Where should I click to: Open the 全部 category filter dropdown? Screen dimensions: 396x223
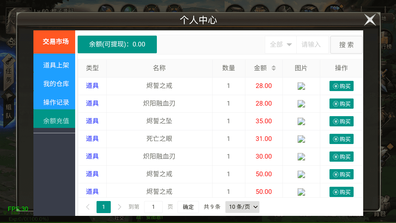tap(280, 45)
